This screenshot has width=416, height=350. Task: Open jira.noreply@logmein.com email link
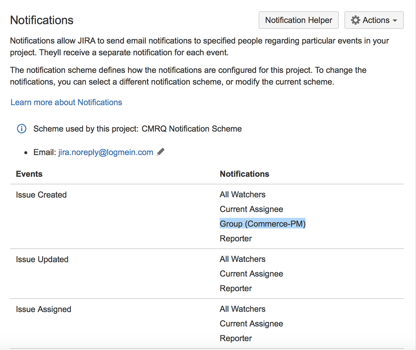pos(106,152)
